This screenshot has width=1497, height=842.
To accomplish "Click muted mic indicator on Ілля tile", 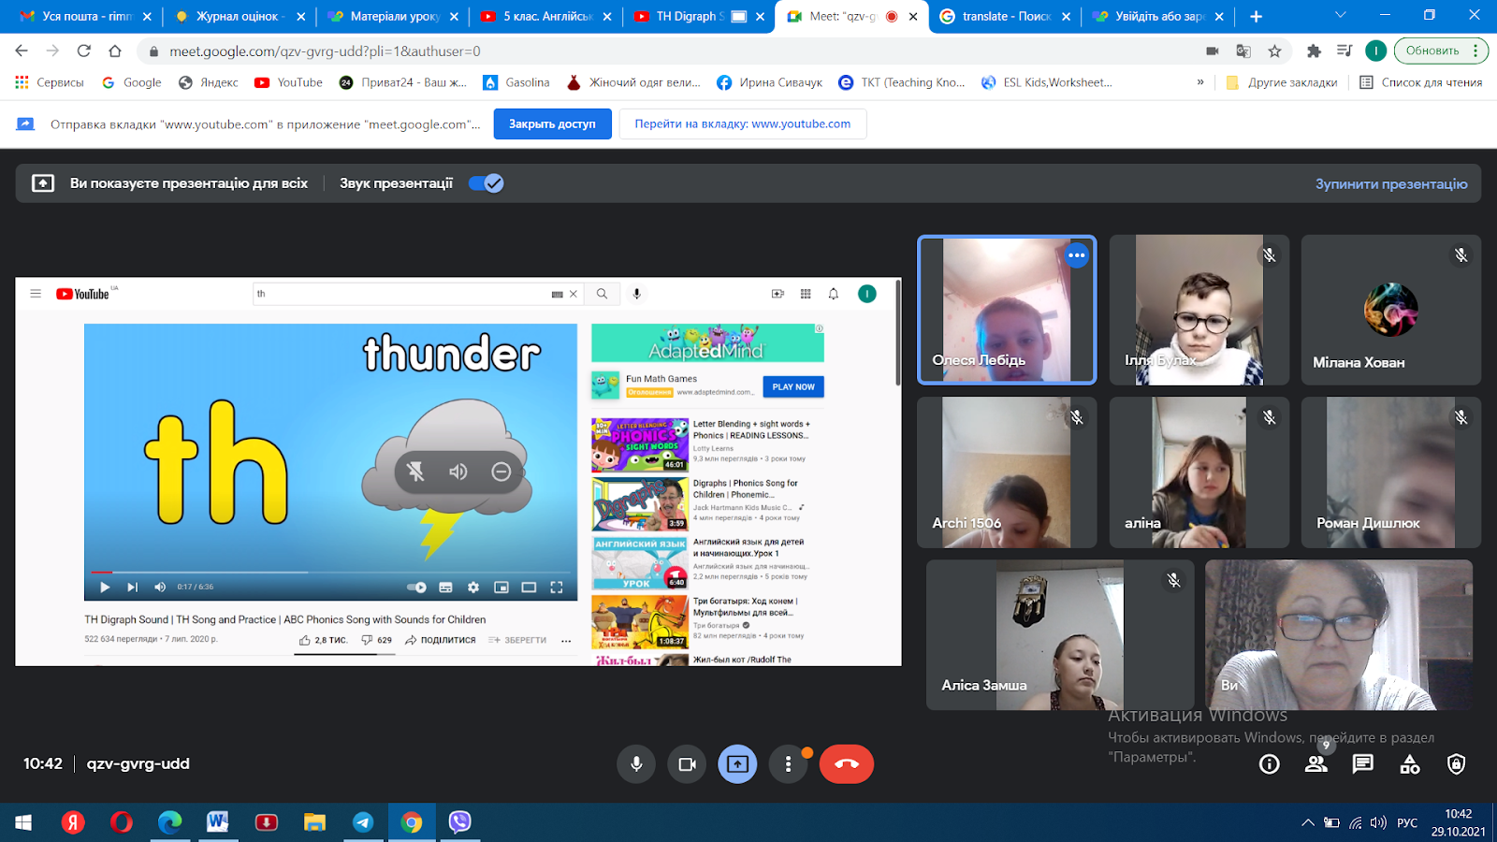I will (x=1270, y=255).
